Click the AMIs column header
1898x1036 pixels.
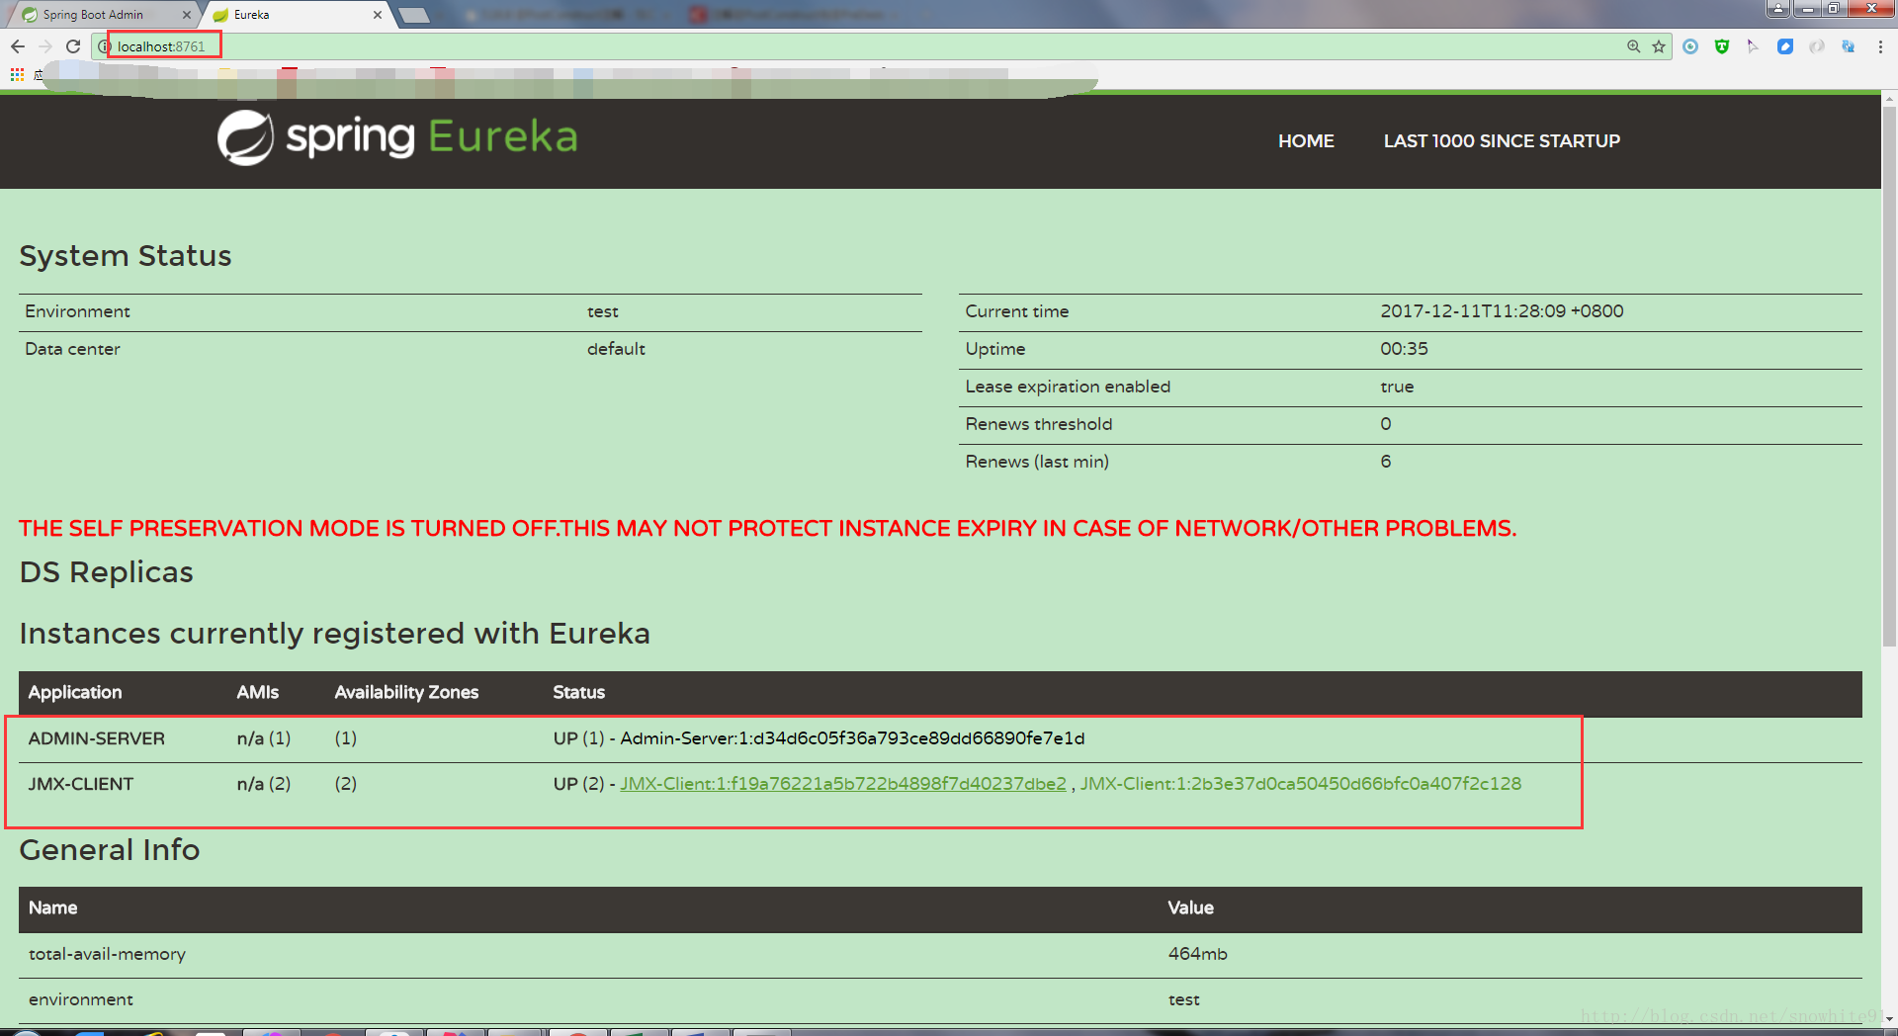258,693
